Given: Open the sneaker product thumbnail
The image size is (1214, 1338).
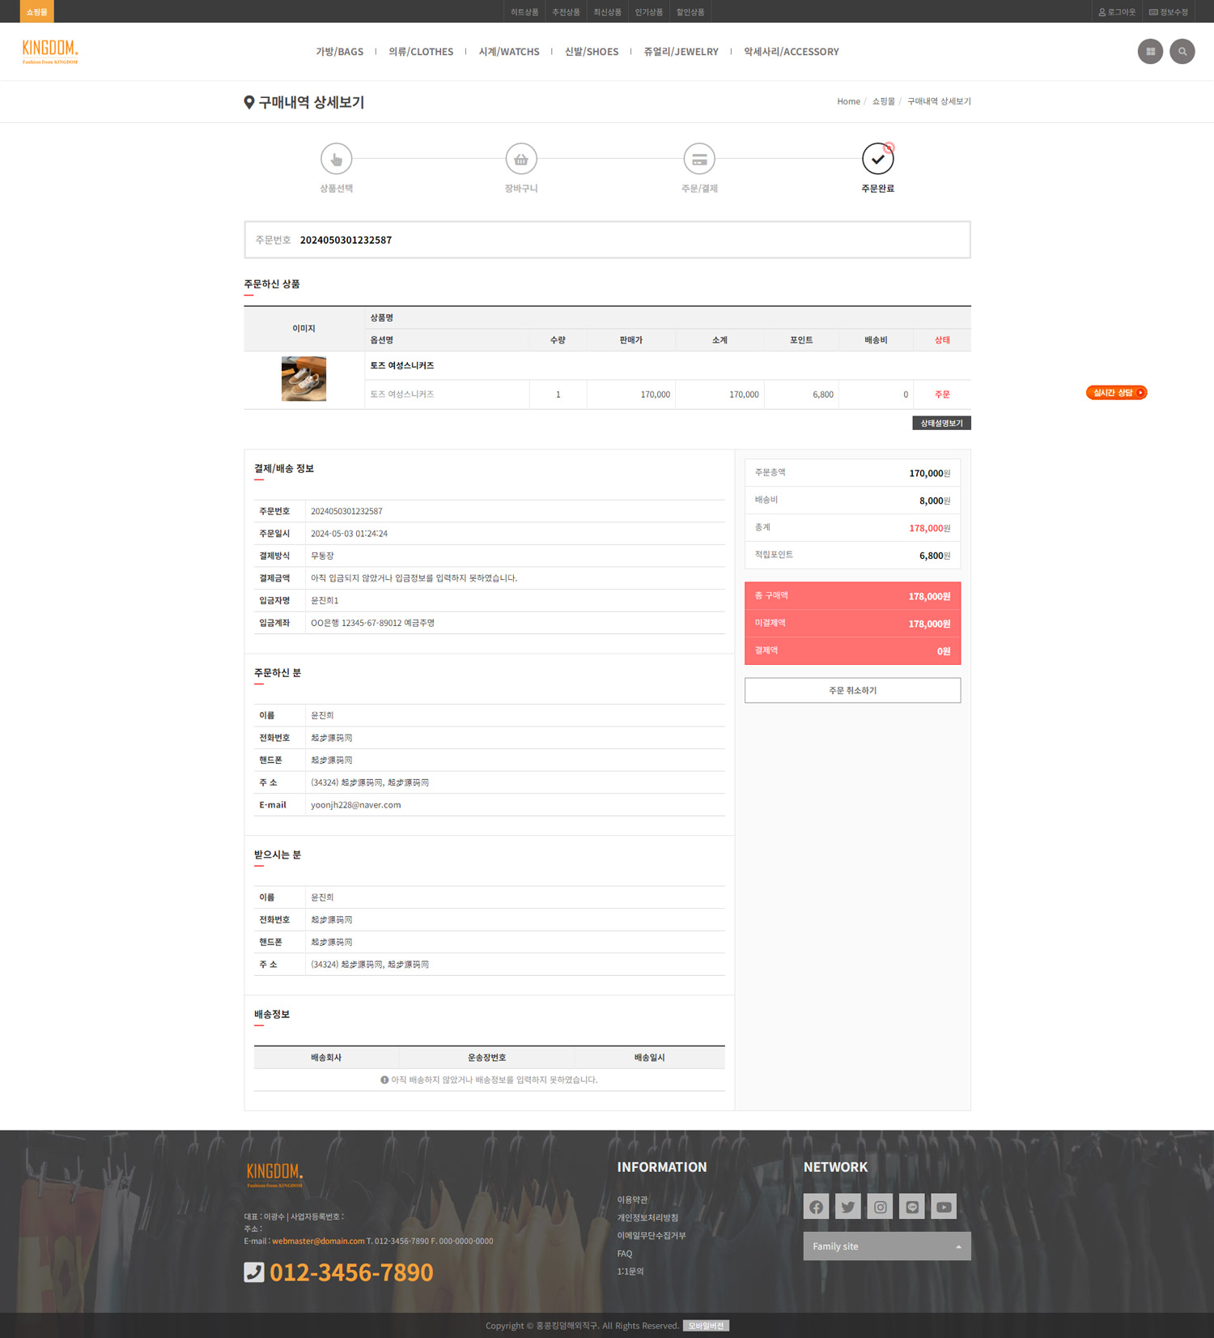Looking at the screenshot, I should (x=303, y=379).
